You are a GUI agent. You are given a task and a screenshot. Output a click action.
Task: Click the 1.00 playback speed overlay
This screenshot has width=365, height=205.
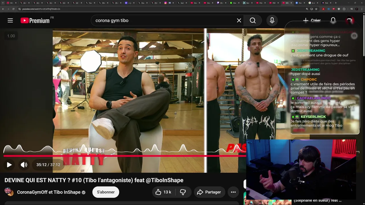coord(11,36)
